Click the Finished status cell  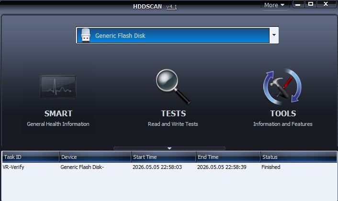[x=271, y=167]
